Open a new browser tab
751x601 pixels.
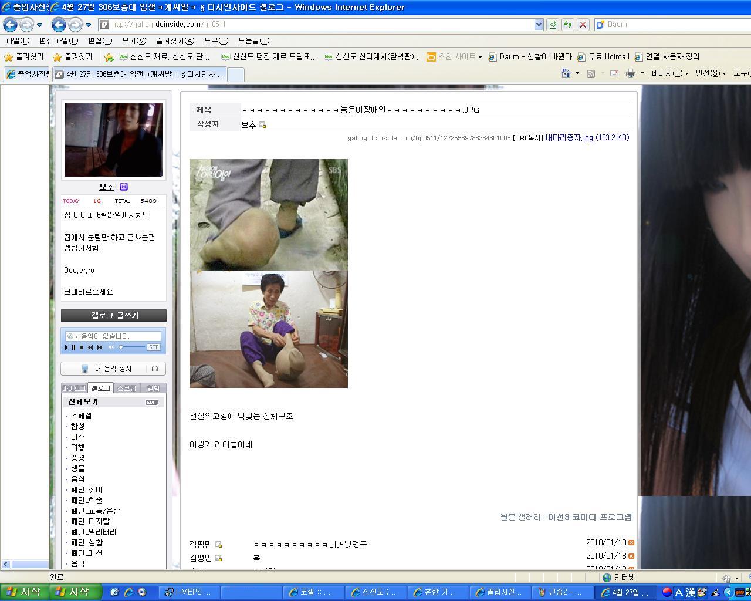tap(235, 75)
